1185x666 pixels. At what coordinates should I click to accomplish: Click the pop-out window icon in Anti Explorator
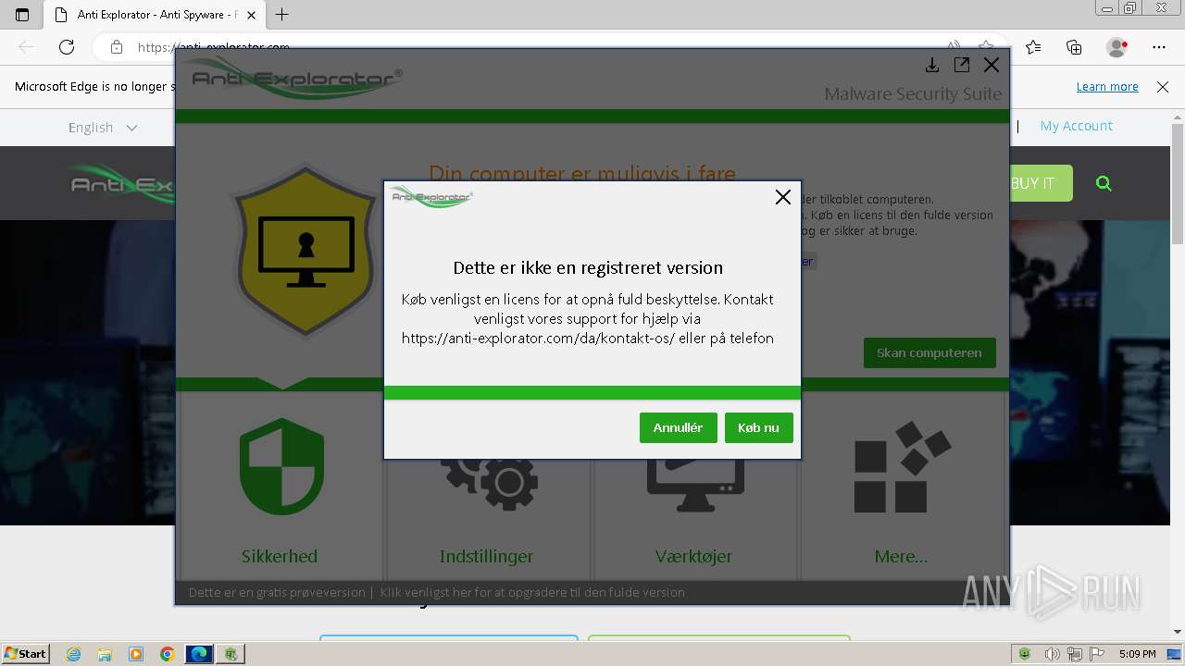pos(962,65)
